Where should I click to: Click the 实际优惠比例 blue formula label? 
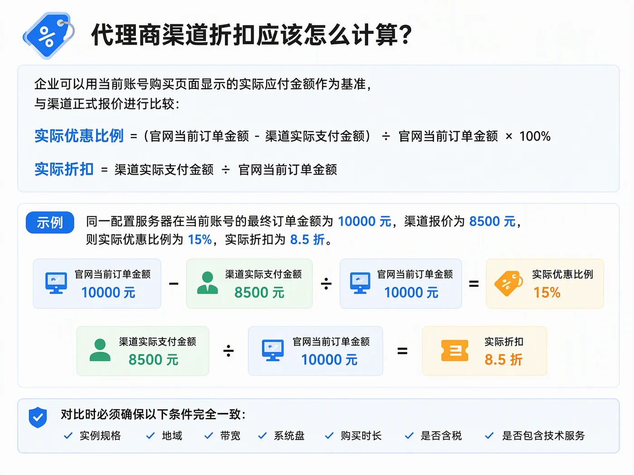pyautogui.click(x=79, y=136)
